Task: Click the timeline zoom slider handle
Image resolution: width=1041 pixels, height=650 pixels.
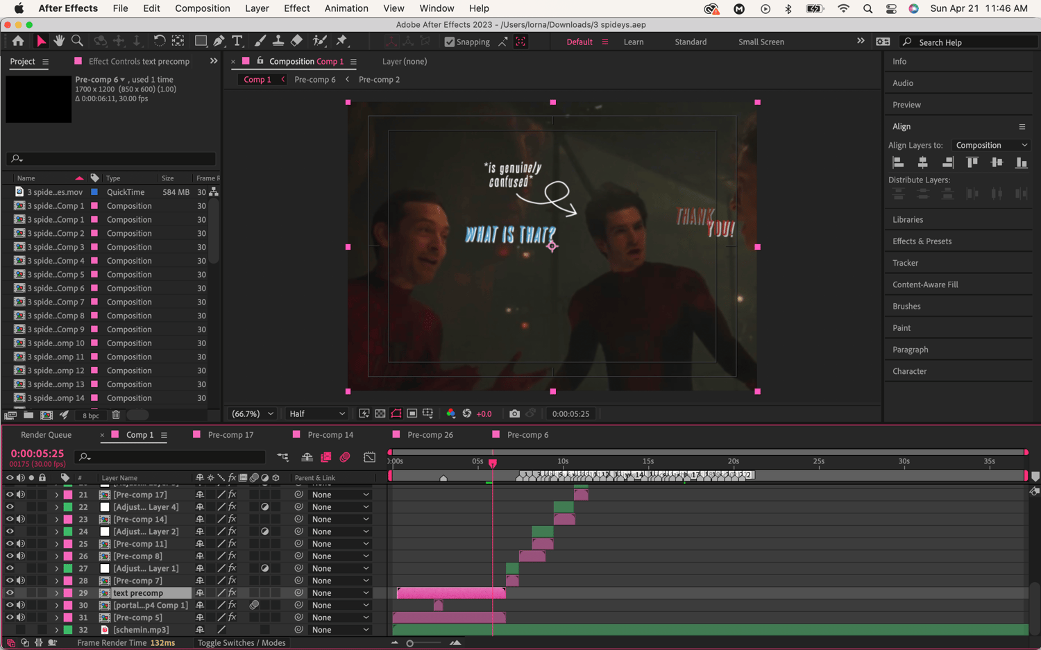Action: pyautogui.click(x=410, y=643)
